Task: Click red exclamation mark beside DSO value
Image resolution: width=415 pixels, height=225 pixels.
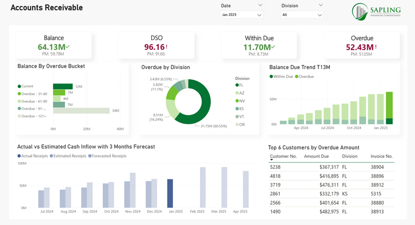Action: (x=166, y=47)
